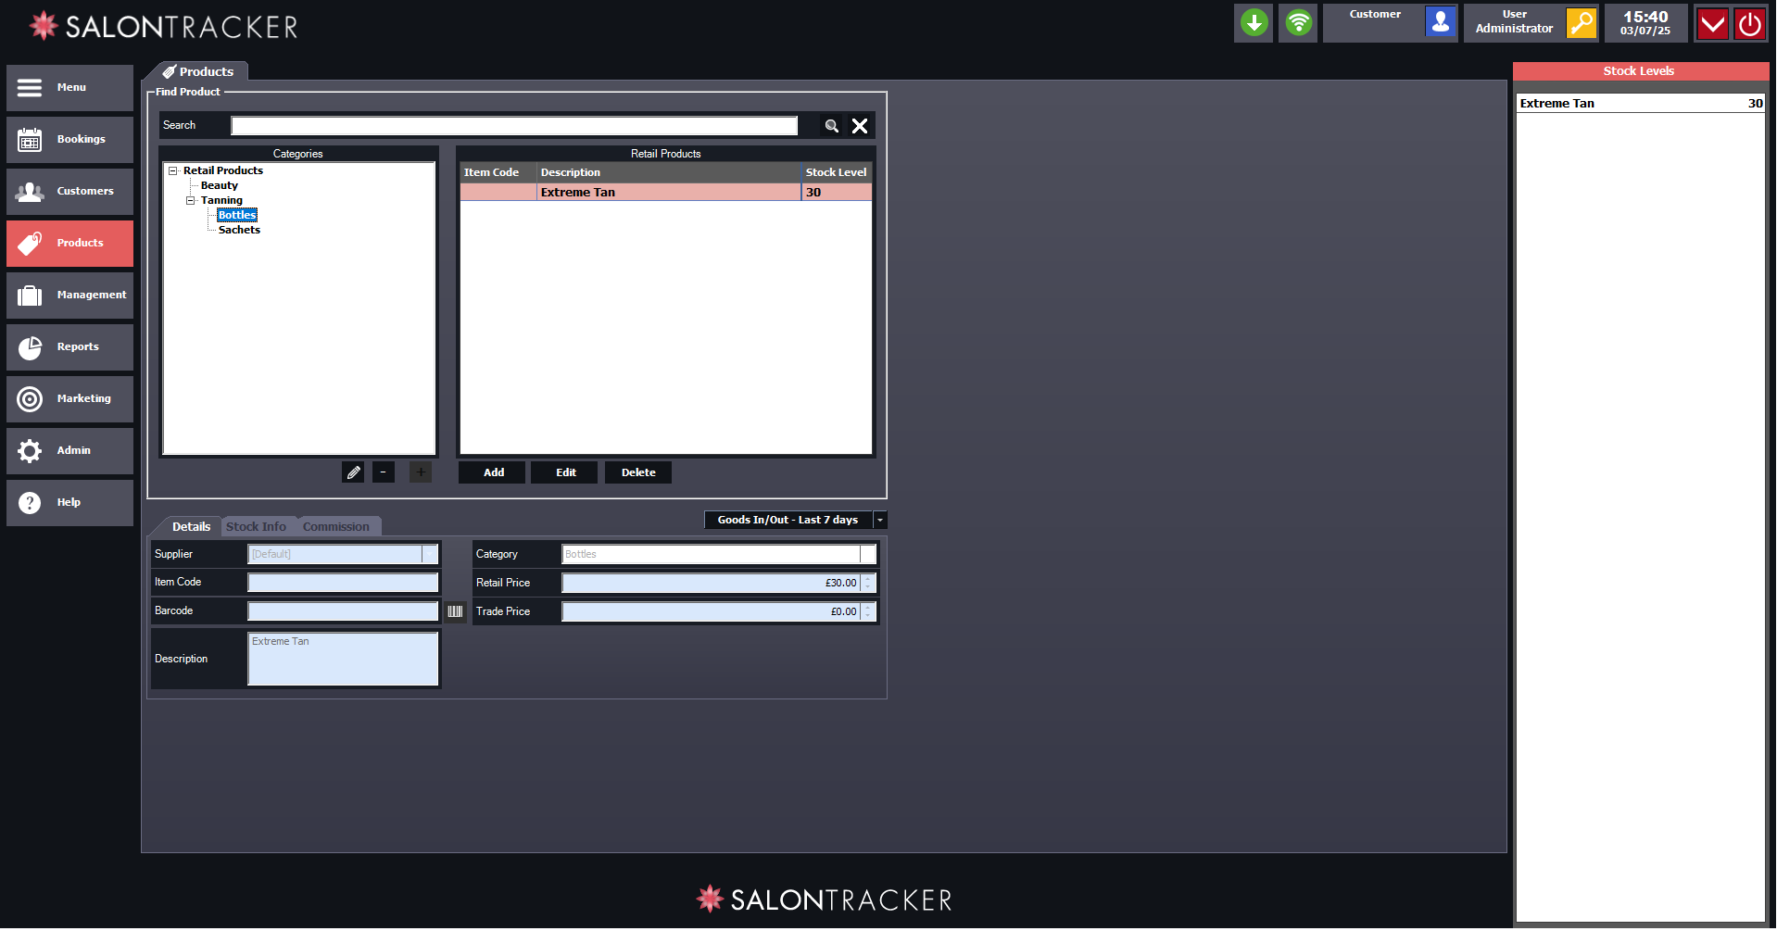The image size is (1777, 931).
Task: Clear search with the X icon
Action: point(860,126)
